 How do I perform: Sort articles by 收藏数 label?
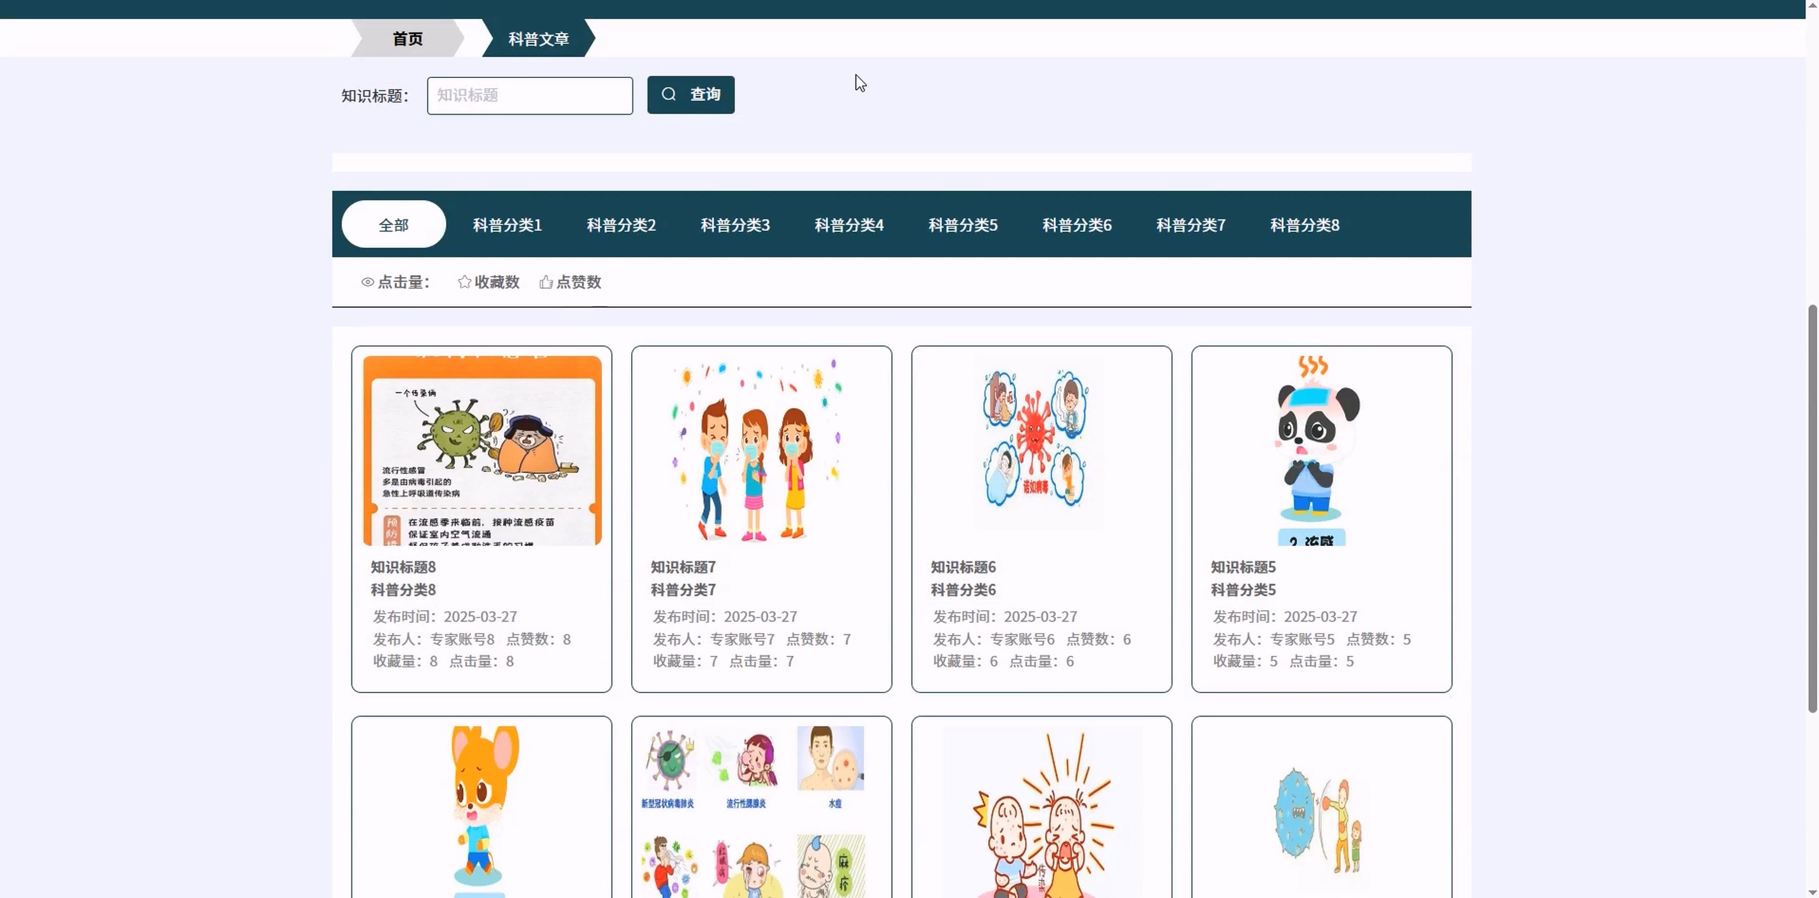click(497, 282)
